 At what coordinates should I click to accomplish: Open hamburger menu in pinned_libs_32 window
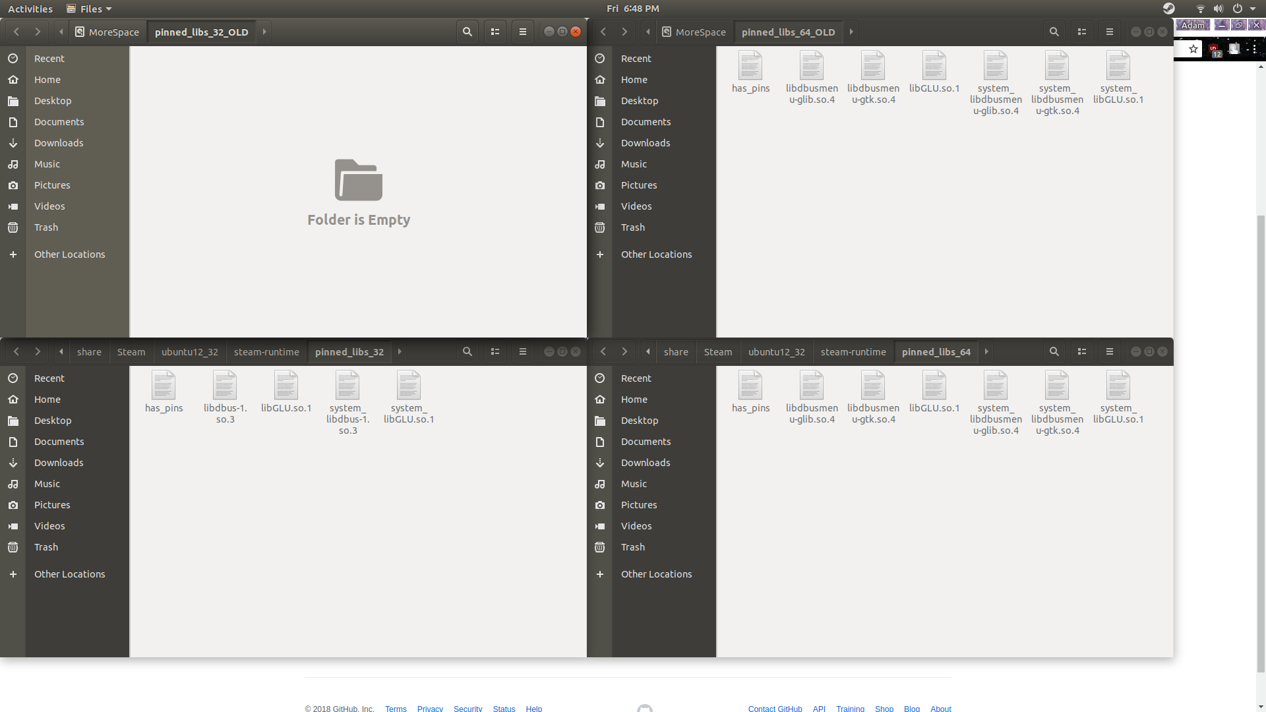[523, 351]
